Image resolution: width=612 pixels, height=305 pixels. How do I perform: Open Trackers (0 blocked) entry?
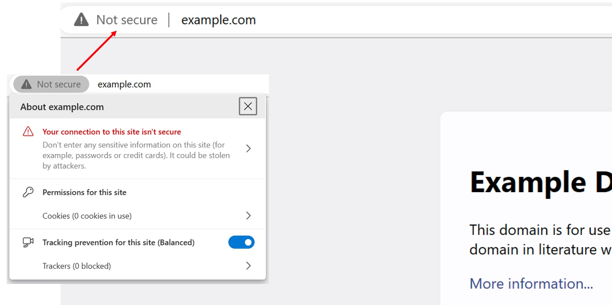coord(77,266)
